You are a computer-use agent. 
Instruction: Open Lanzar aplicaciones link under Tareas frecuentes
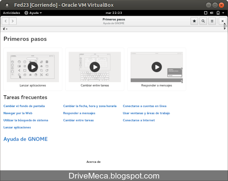click(17, 127)
